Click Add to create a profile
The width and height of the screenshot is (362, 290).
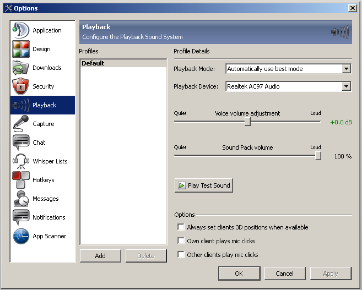pos(100,256)
